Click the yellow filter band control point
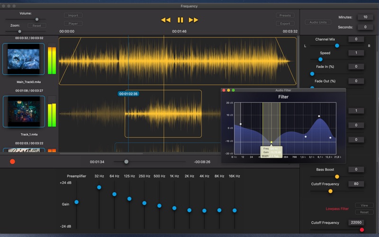This screenshot has width=379, height=237. (x=271, y=142)
